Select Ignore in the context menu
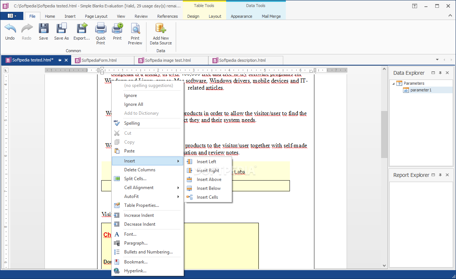Image resolution: width=456 pixels, height=279 pixels. pyautogui.click(x=148, y=95)
